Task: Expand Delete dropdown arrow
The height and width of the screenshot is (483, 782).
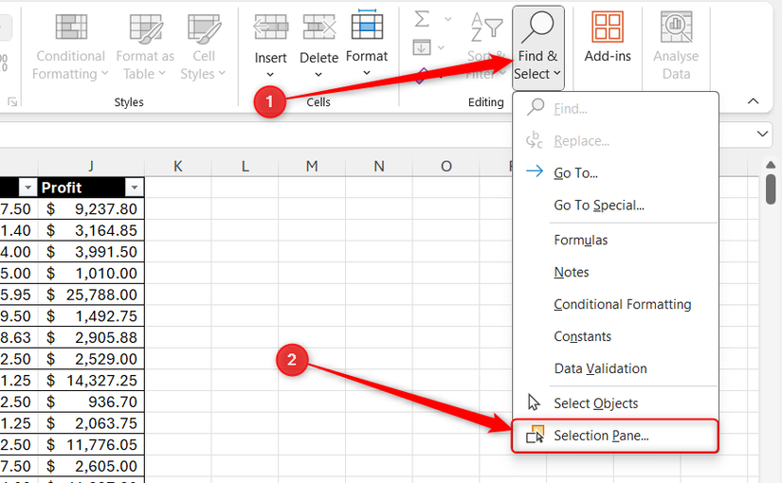Action: pyautogui.click(x=318, y=75)
